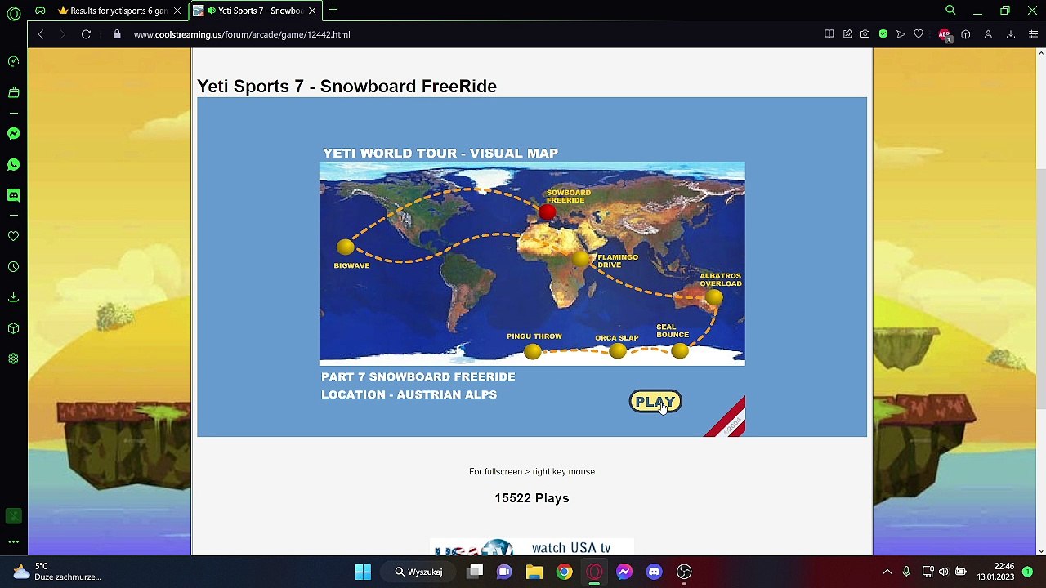
Task: View site security lock info
Action: click(x=117, y=34)
